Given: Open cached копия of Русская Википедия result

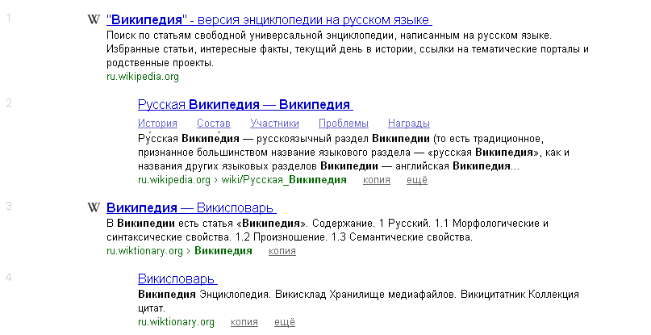Looking at the screenshot, I should pos(377,180).
